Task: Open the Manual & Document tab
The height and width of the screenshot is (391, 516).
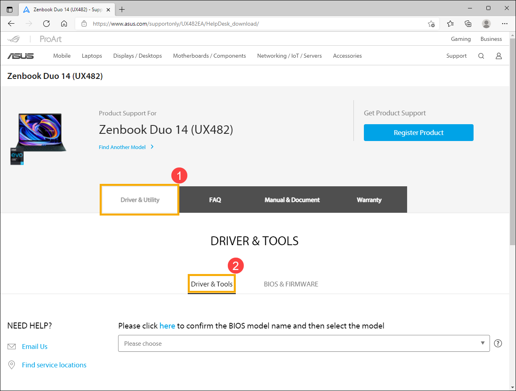Action: click(292, 200)
